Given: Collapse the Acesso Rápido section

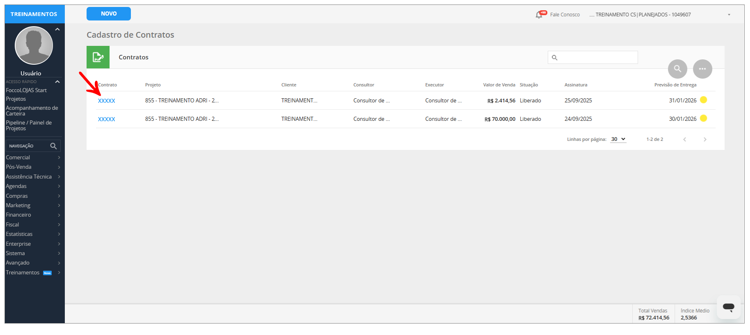Looking at the screenshot, I should (57, 82).
